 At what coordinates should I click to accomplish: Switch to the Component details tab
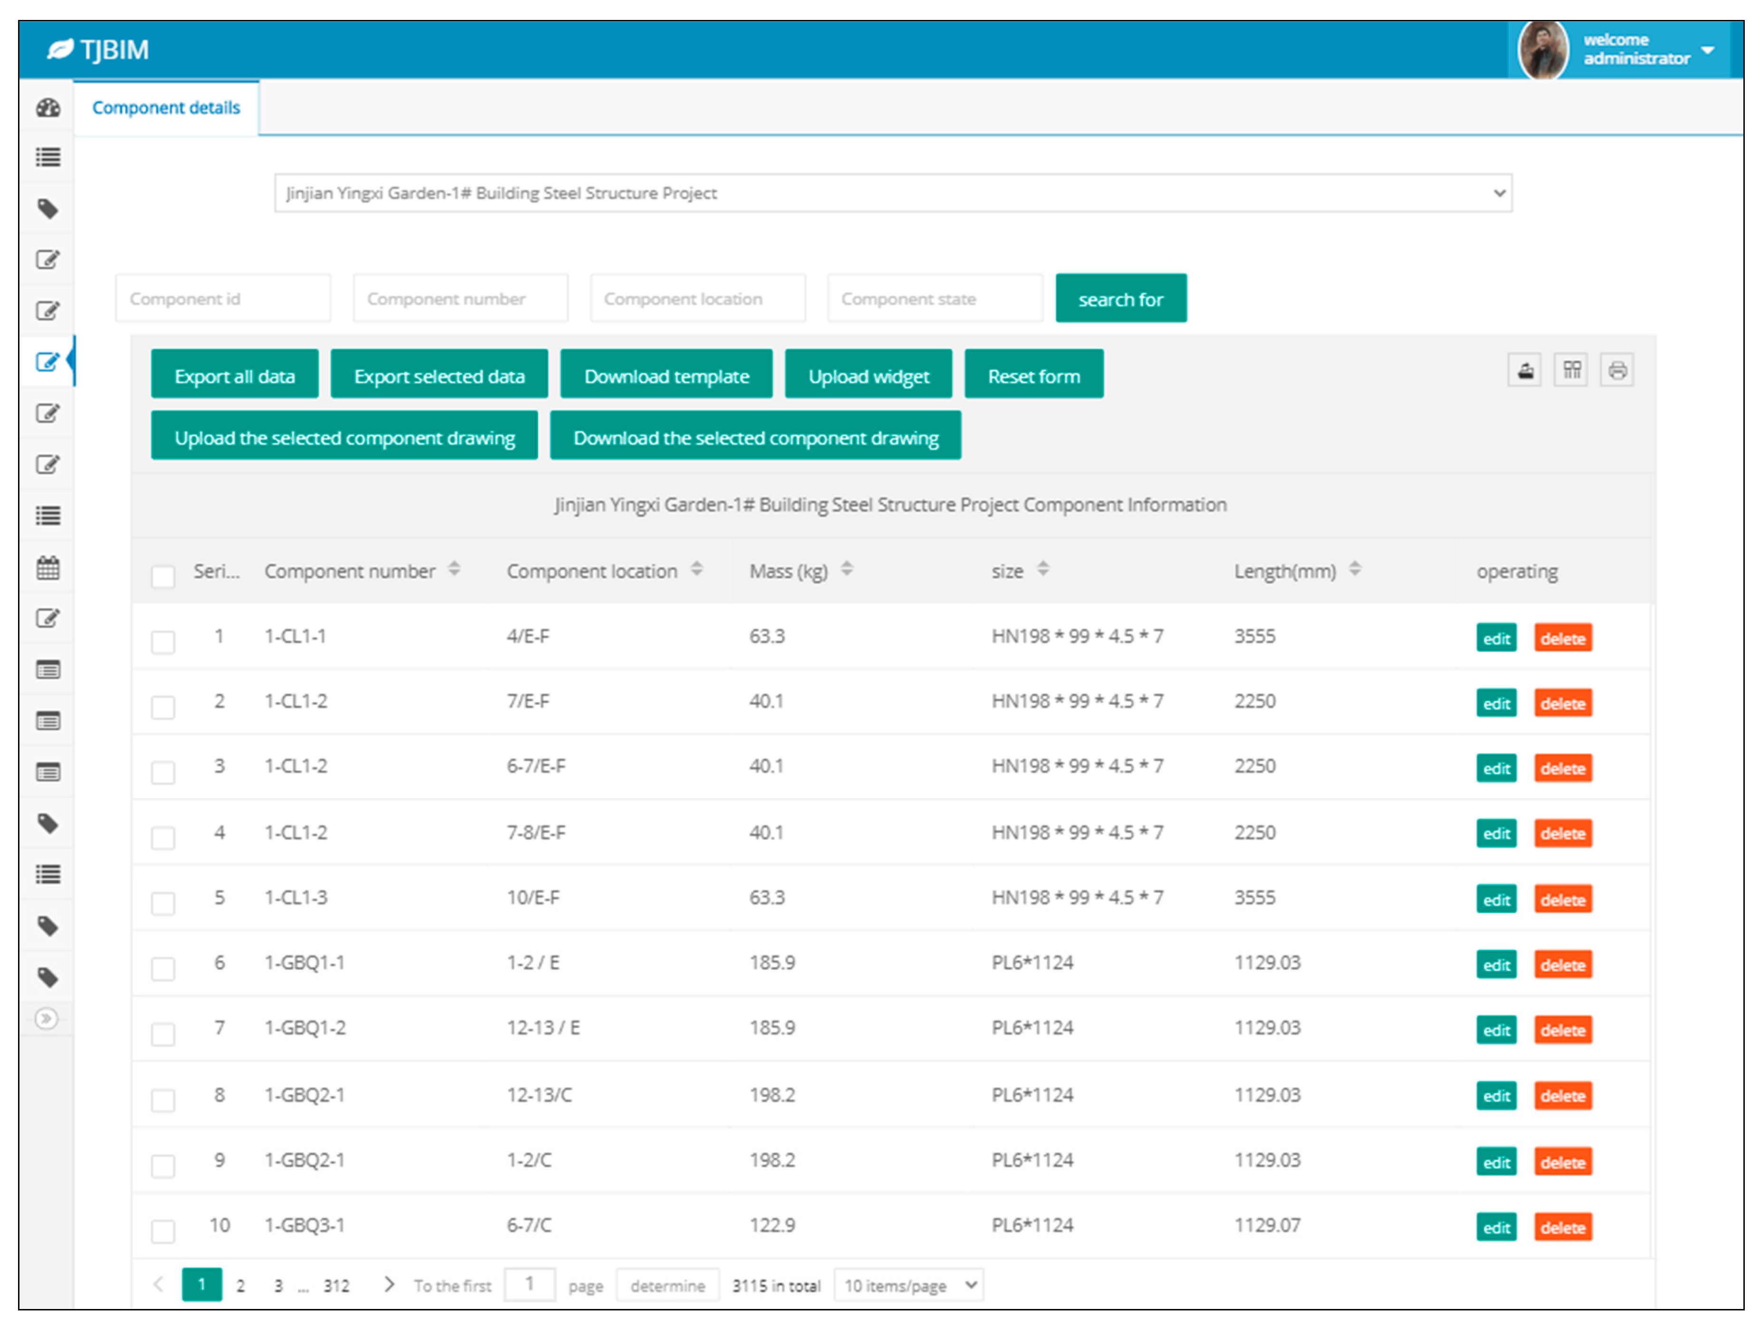(x=165, y=107)
